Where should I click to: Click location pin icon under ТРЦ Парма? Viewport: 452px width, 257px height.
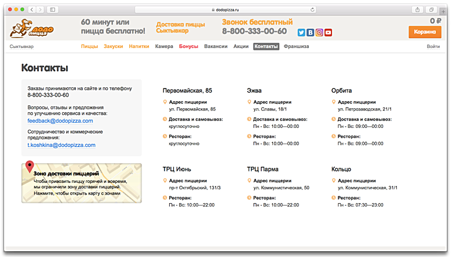pos(249,181)
